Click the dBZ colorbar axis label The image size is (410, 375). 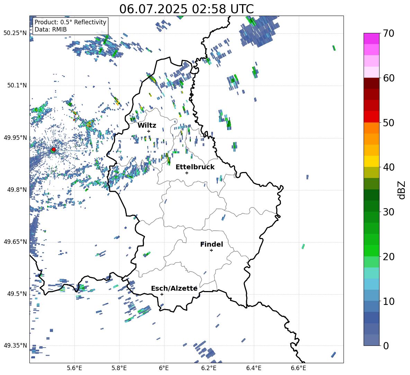[x=402, y=190]
